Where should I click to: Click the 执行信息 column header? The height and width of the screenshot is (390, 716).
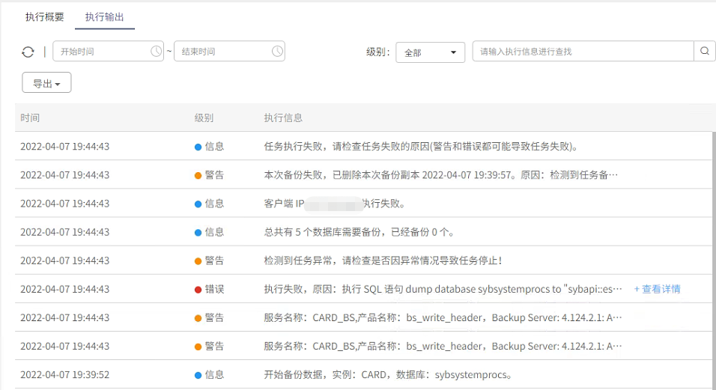(x=283, y=118)
